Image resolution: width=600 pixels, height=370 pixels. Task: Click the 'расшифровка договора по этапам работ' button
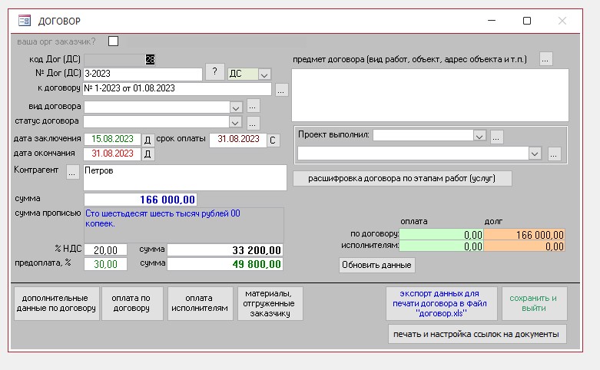click(402, 178)
